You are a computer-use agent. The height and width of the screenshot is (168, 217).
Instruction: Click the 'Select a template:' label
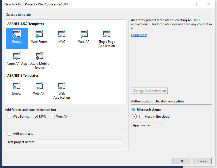tap(19, 15)
